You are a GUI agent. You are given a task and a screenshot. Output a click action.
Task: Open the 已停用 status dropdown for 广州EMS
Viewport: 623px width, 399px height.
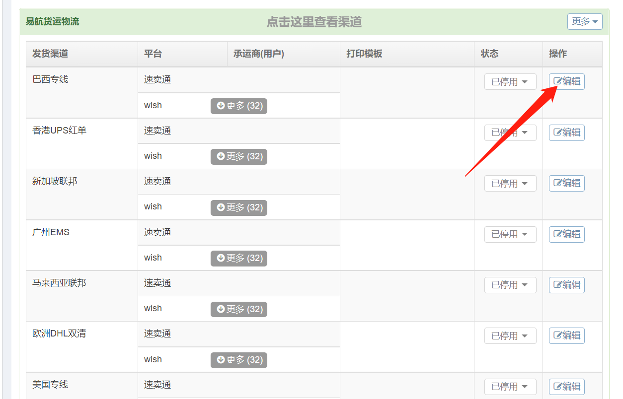coord(510,234)
